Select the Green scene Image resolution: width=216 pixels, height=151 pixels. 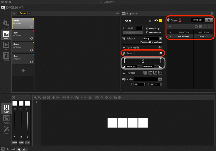pyautogui.click(x=23, y=47)
